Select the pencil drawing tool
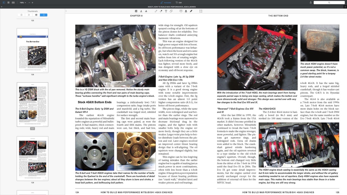The height and width of the screenshot is (195, 347). [x=156, y=11]
